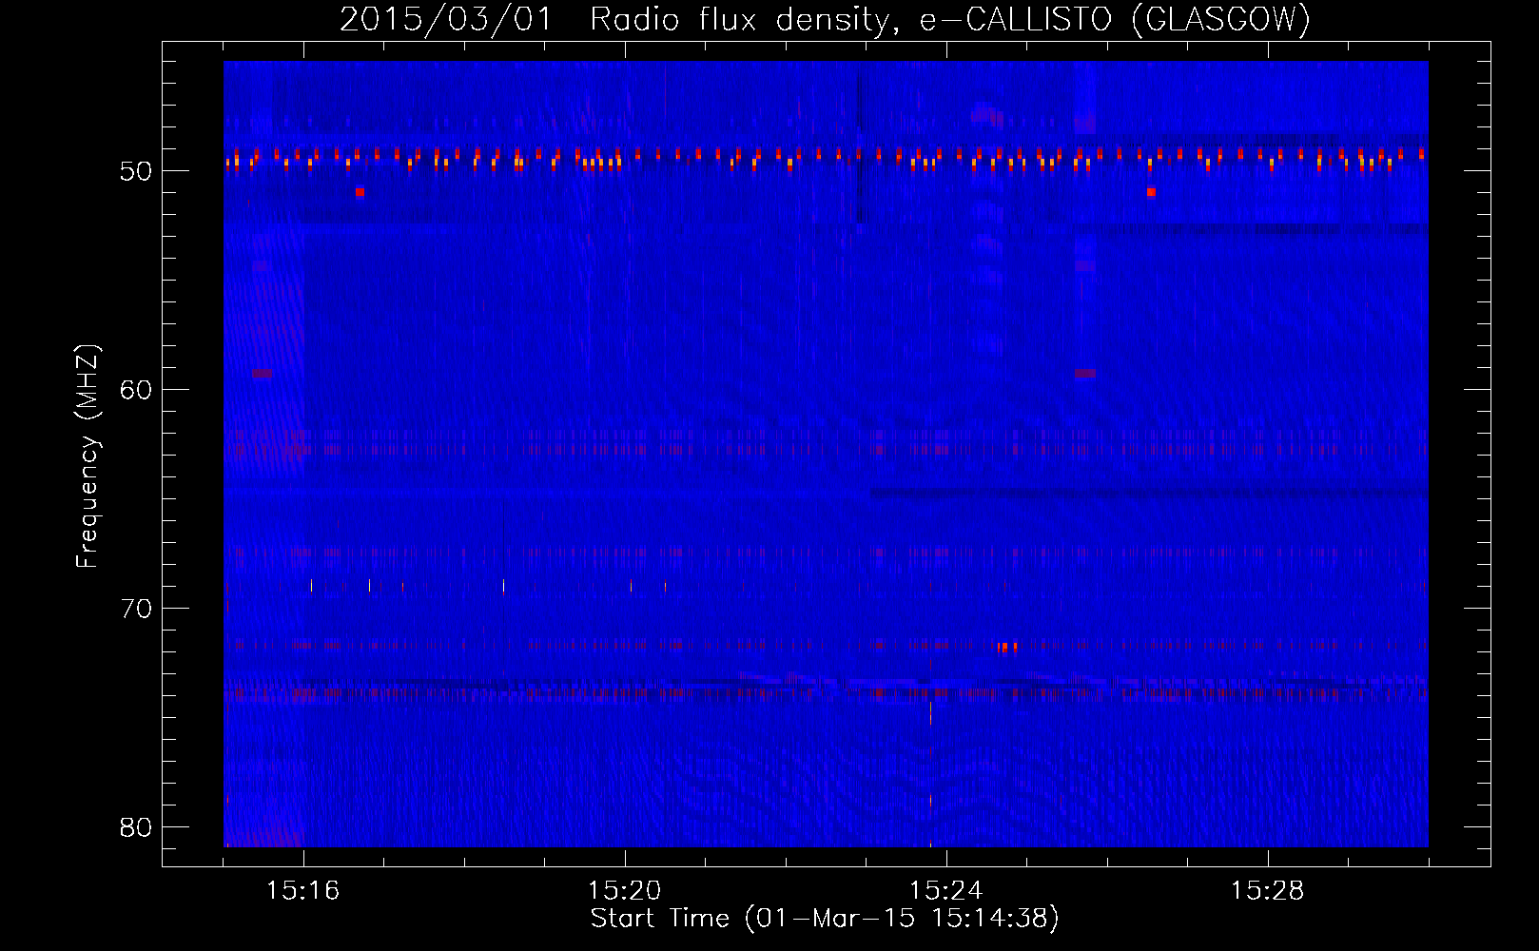
Task: Click the '15:28' time tick label
Action: click(1267, 891)
